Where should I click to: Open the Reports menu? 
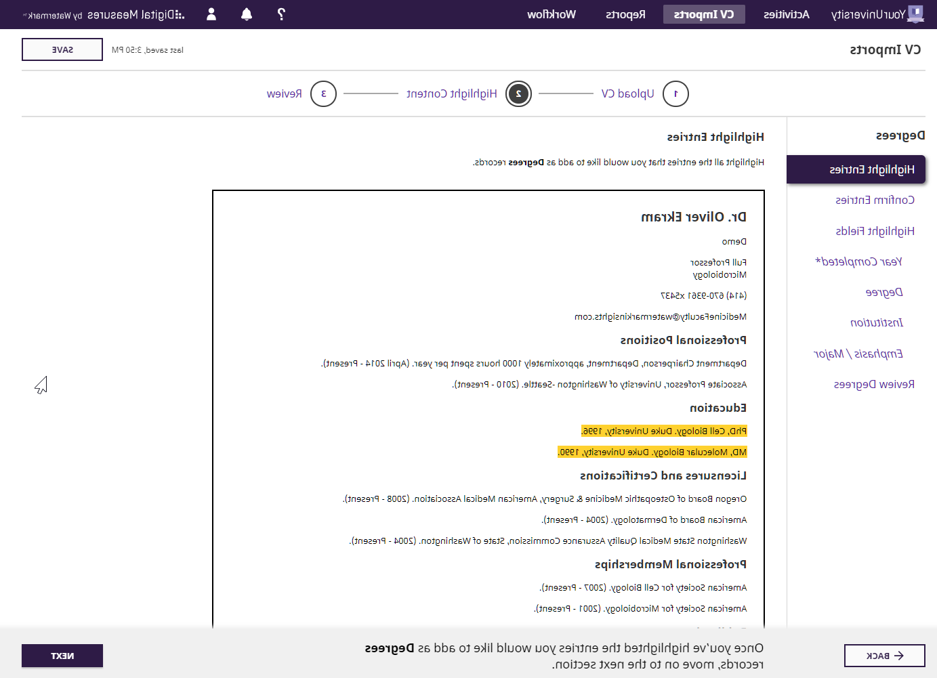click(625, 14)
